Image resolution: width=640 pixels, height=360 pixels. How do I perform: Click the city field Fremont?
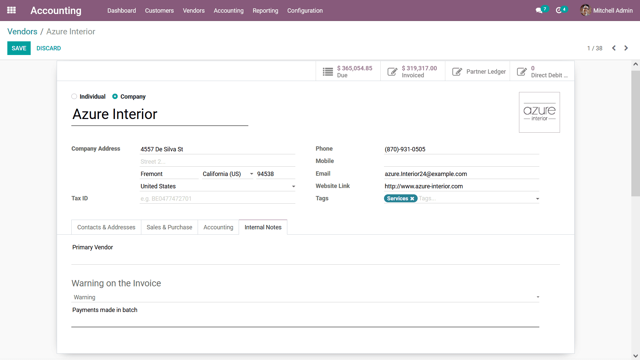click(169, 174)
